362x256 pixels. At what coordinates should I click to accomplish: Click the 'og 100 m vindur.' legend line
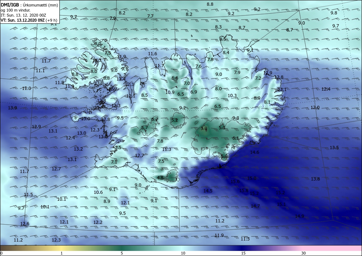(x=16, y=10)
